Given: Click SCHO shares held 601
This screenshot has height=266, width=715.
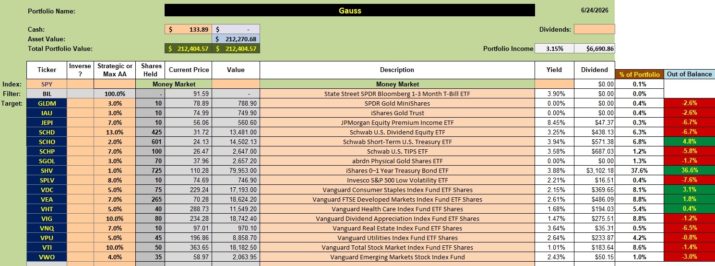Looking at the screenshot, I should point(150,142).
